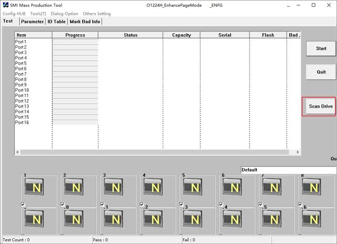Click the port 2 'N' drive icon

pos(74,187)
